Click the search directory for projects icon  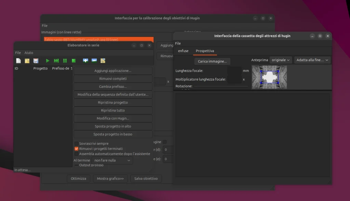(103, 61)
